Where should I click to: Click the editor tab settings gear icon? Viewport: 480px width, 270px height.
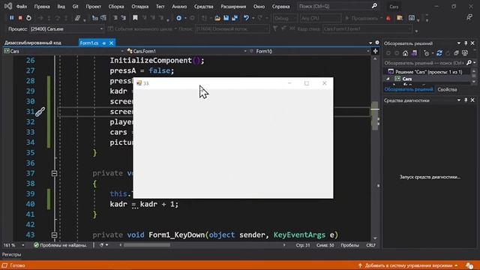377,43
